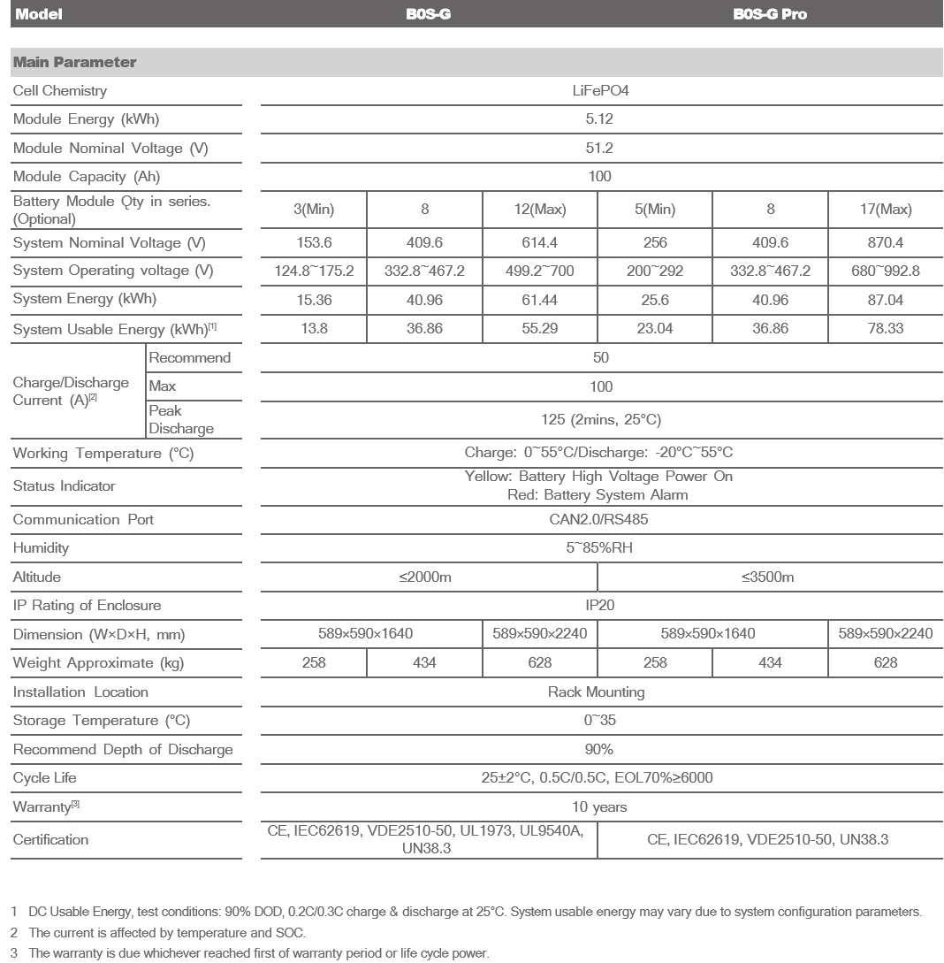Viewport: 944px width, 963px height.
Task: Select system nominal voltage 870.4
Action: (886, 242)
